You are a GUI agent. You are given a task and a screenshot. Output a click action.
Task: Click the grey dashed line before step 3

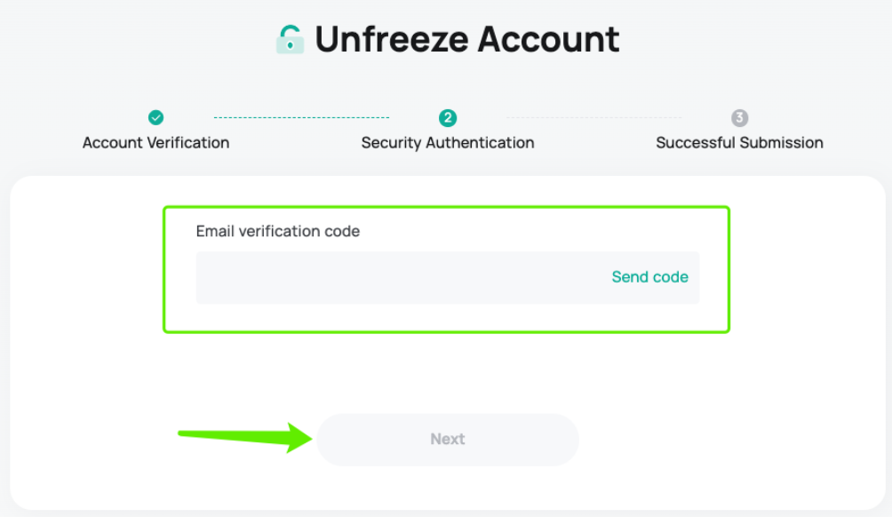point(593,118)
